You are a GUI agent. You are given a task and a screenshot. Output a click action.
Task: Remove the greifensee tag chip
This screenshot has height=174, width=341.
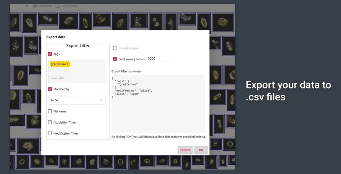(68, 64)
